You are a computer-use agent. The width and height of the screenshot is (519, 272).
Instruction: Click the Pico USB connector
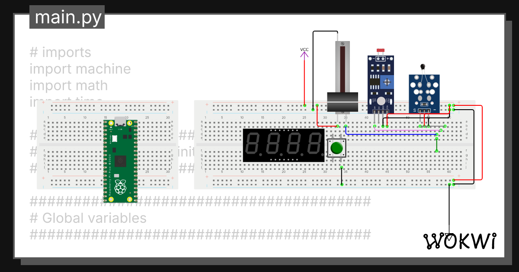coord(121,120)
